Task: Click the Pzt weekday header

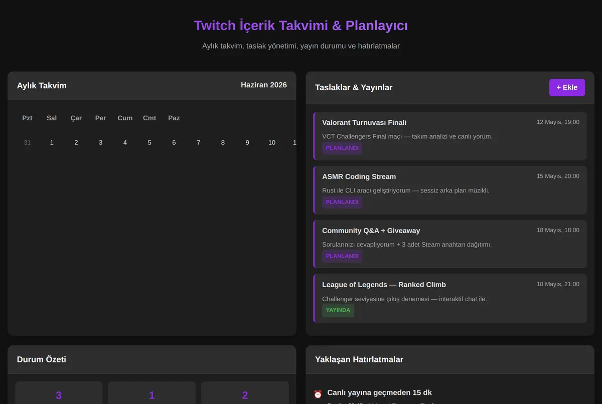Action: click(x=27, y=118)
